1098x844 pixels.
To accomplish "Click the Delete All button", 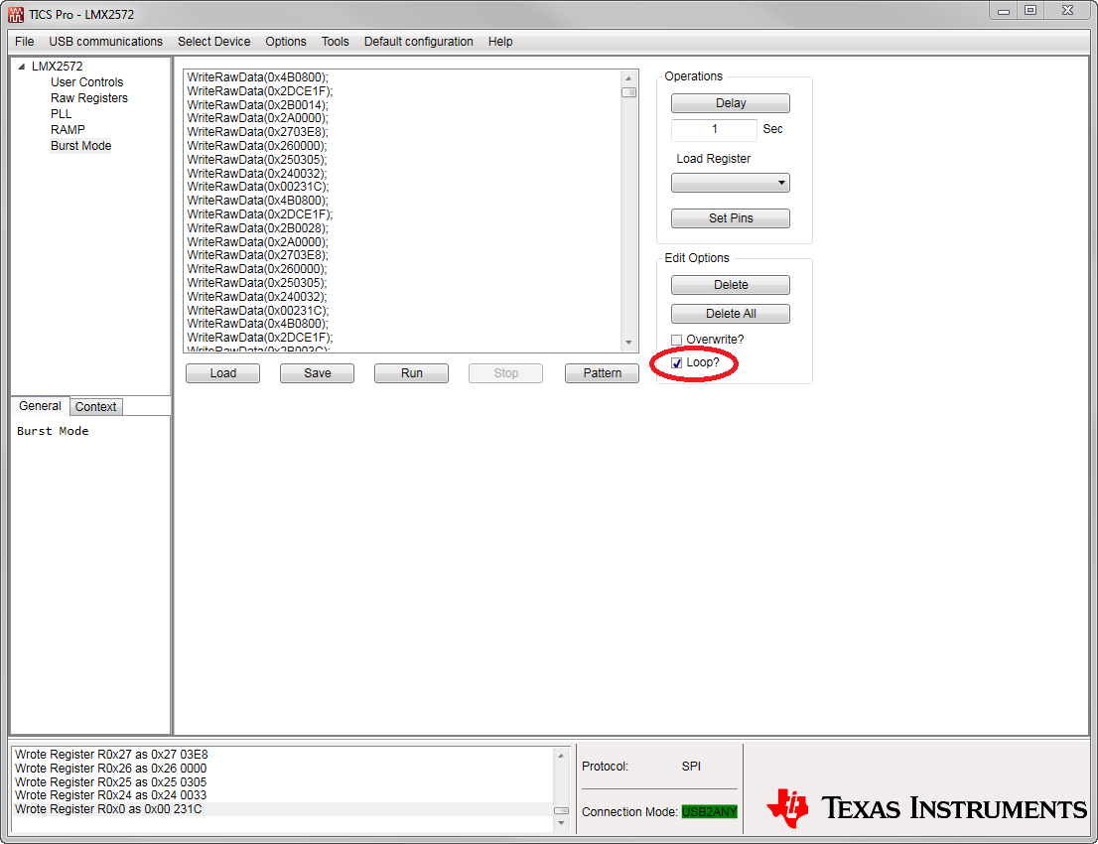I will coord(731,314).
